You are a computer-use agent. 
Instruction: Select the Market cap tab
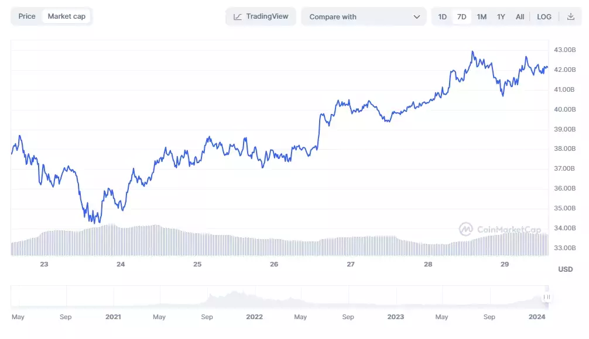[x=66, y=16]
